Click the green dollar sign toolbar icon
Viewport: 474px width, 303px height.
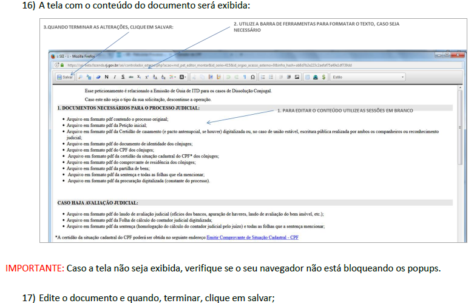click(323, 77)
